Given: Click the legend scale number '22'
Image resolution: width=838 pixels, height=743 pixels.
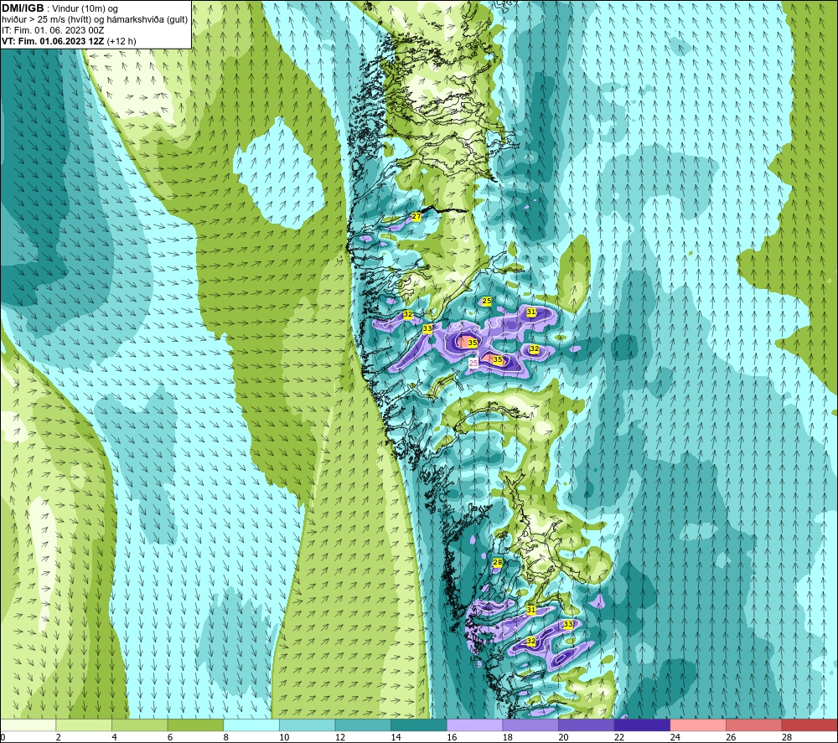Looking at the screenshot, I should pyautogui.click(x=619, y=737).
